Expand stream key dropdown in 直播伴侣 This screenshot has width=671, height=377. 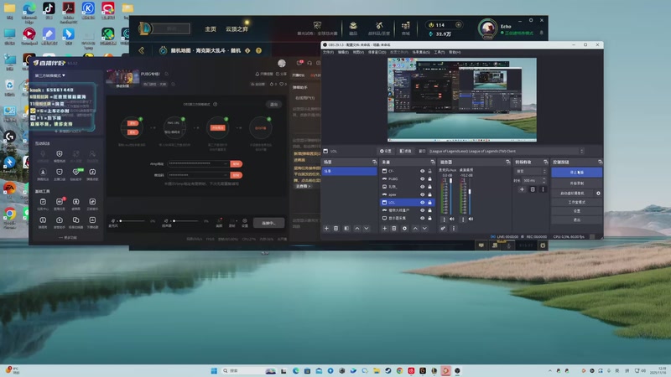tap(225, 175)
